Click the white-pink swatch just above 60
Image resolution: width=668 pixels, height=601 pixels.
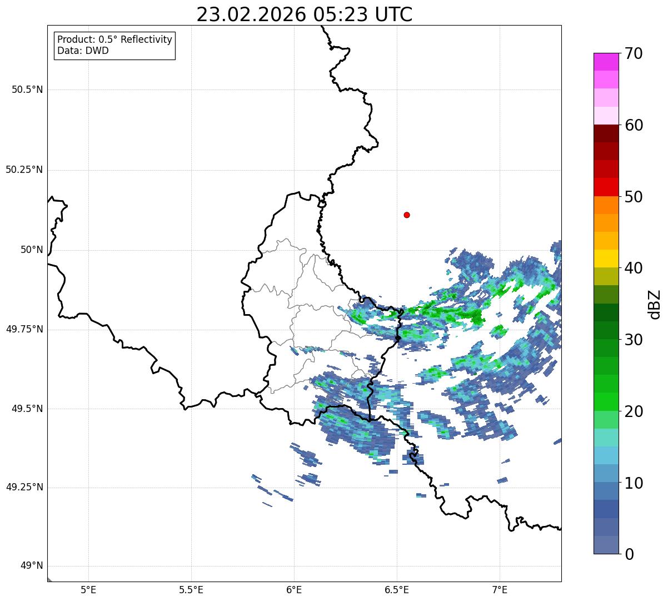click(x=606, y=116)
